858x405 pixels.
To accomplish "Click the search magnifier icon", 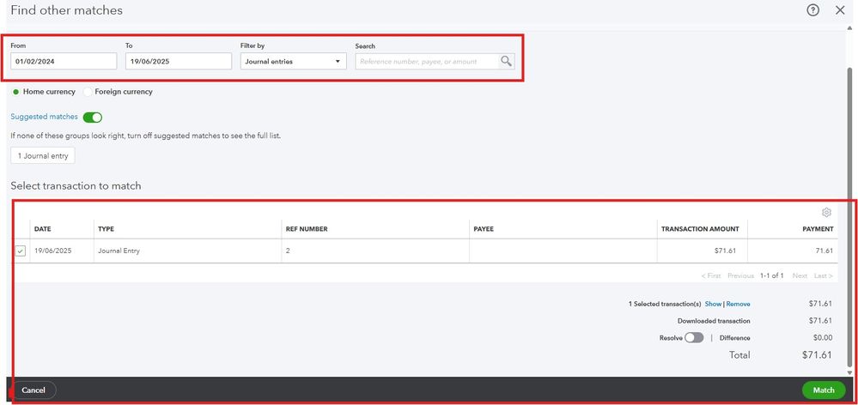I will click(506, 61).
